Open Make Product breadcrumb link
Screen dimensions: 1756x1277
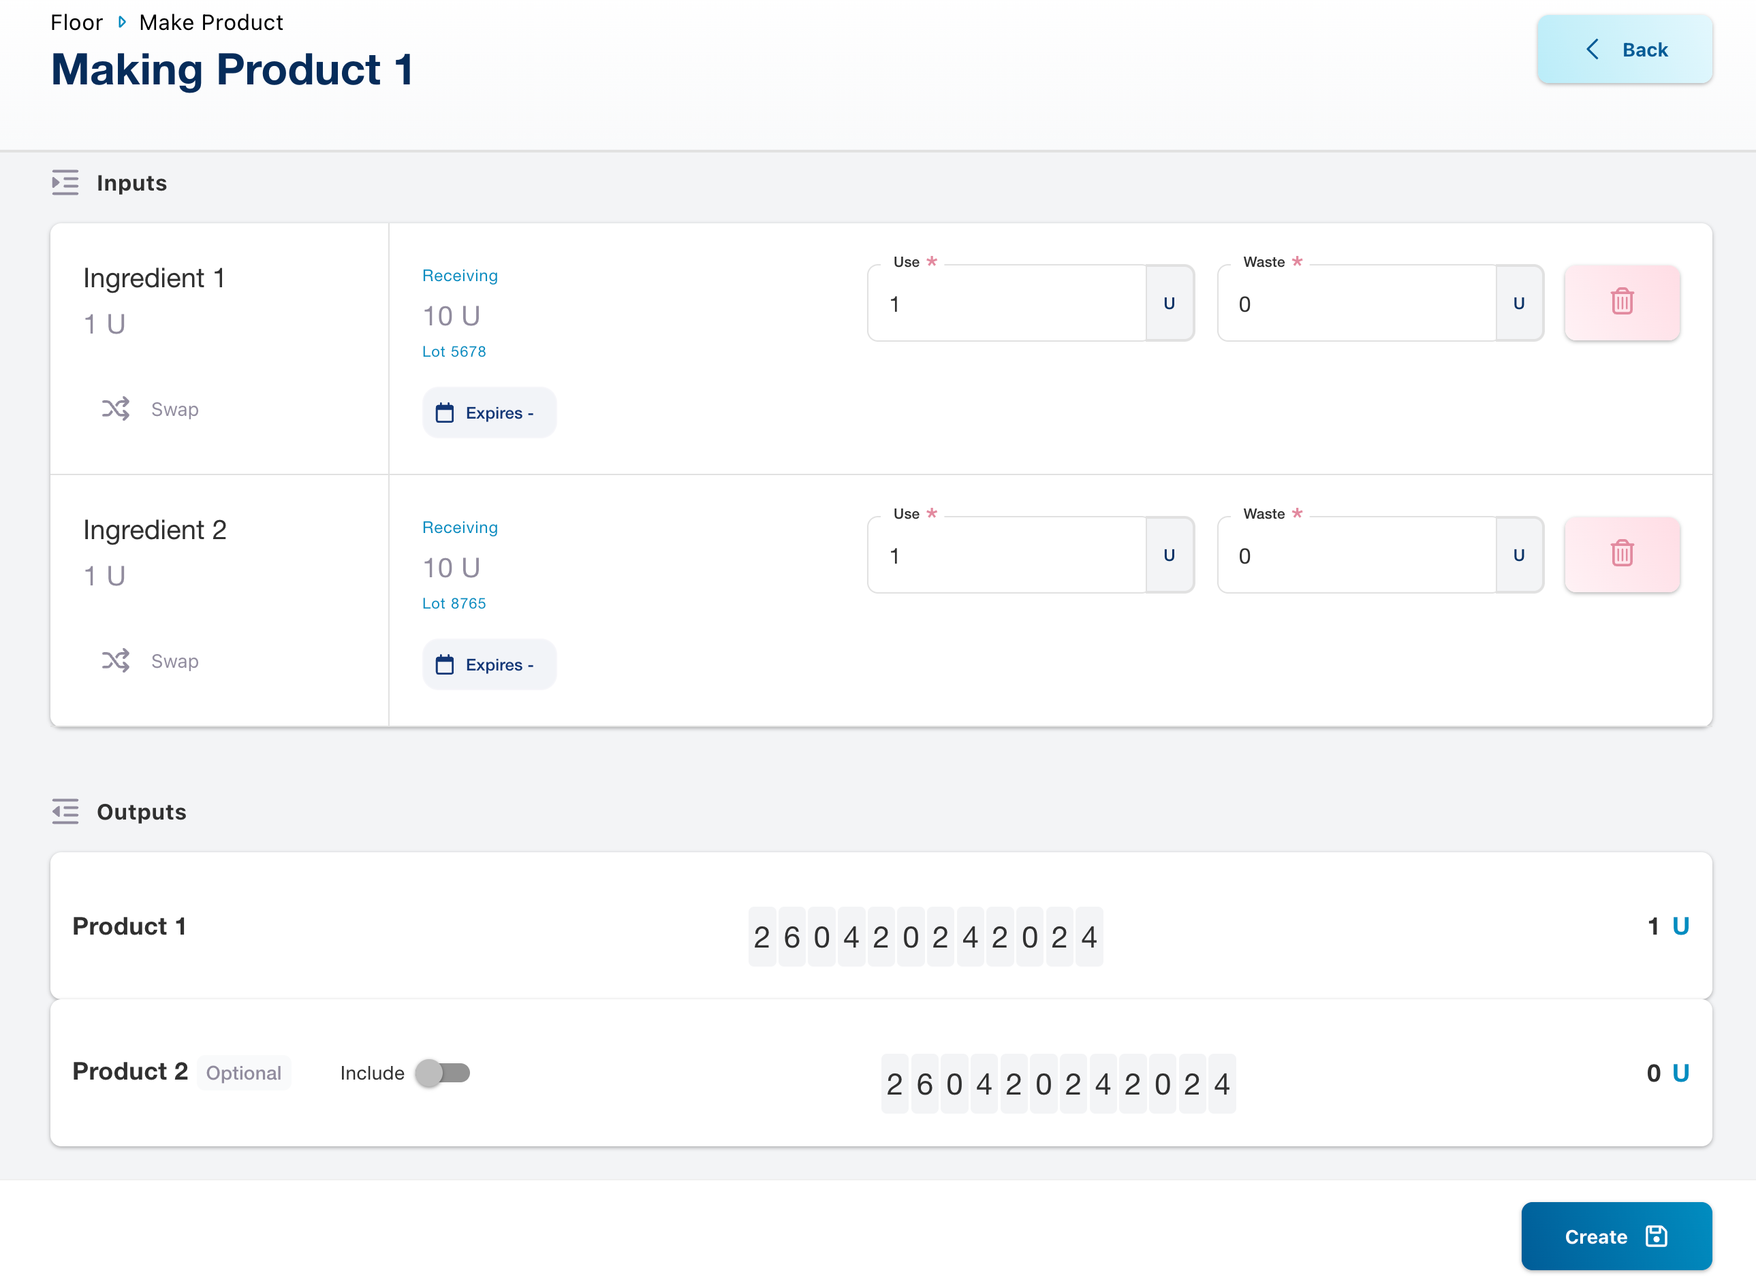(x=210, y=22)
